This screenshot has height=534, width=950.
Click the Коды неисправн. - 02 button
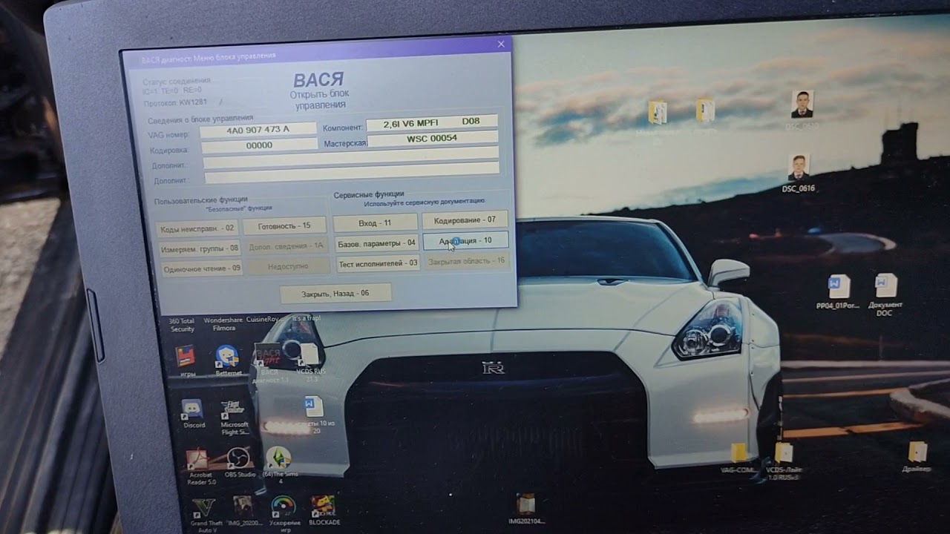tap(197, 228)
